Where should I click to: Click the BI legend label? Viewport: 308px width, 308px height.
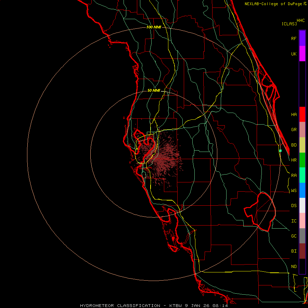pos(294,251)
